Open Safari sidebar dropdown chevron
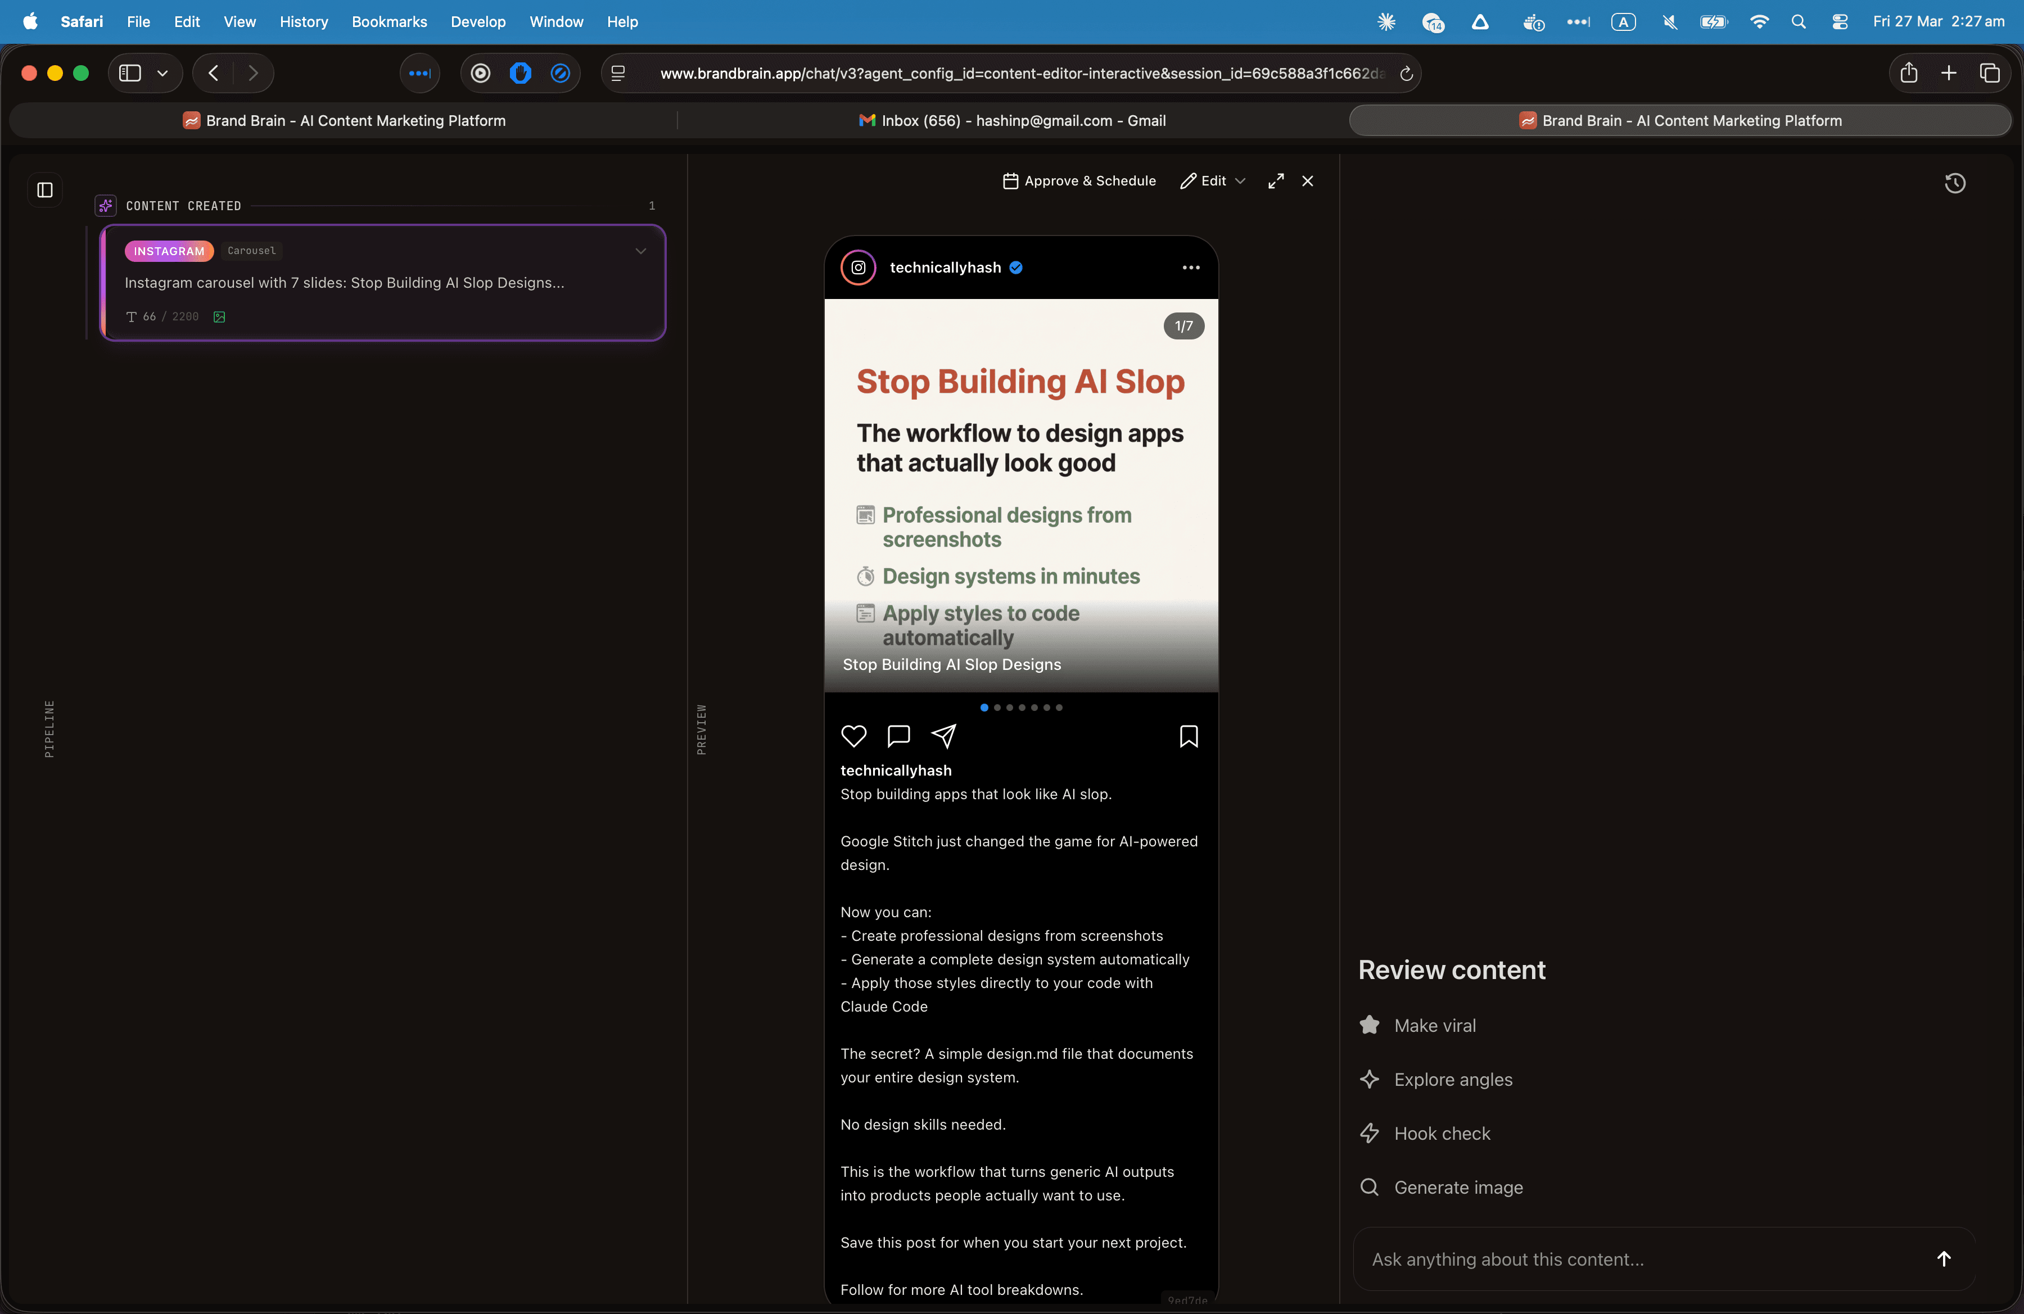The height and width of the screenshot is (1314, 2024). pyautogui.click(x=162, y=73)
